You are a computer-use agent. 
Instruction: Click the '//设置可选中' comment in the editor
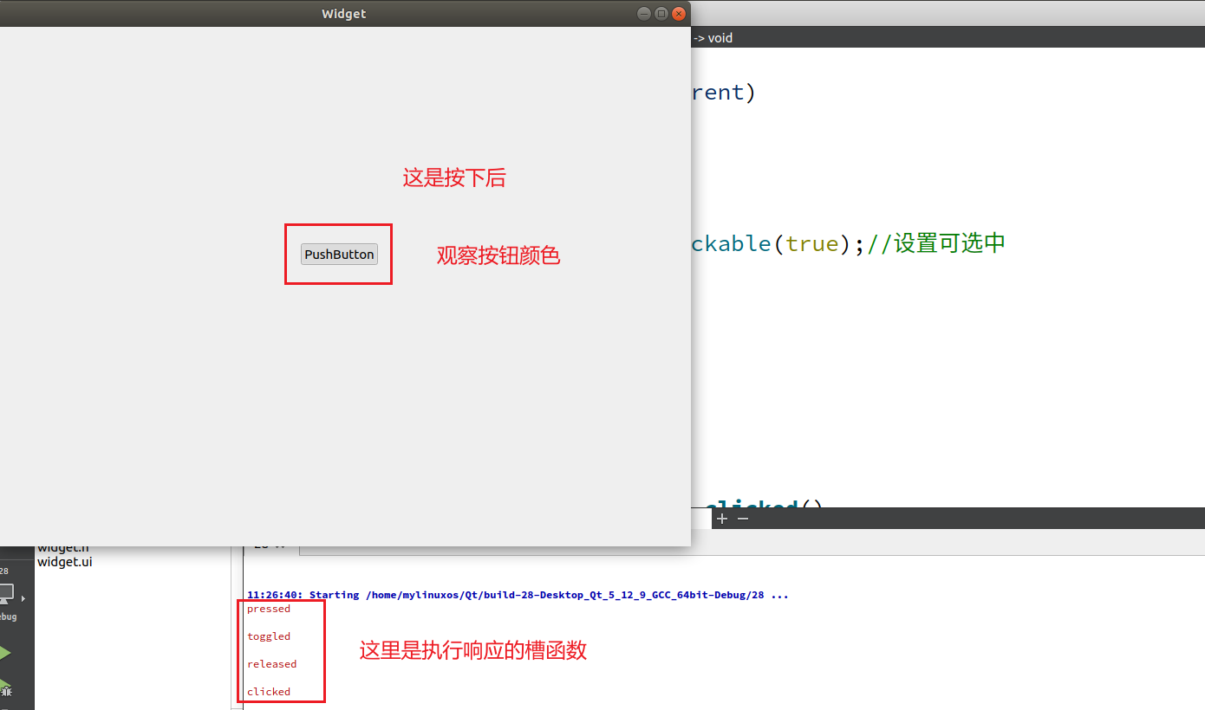point(936,243)
